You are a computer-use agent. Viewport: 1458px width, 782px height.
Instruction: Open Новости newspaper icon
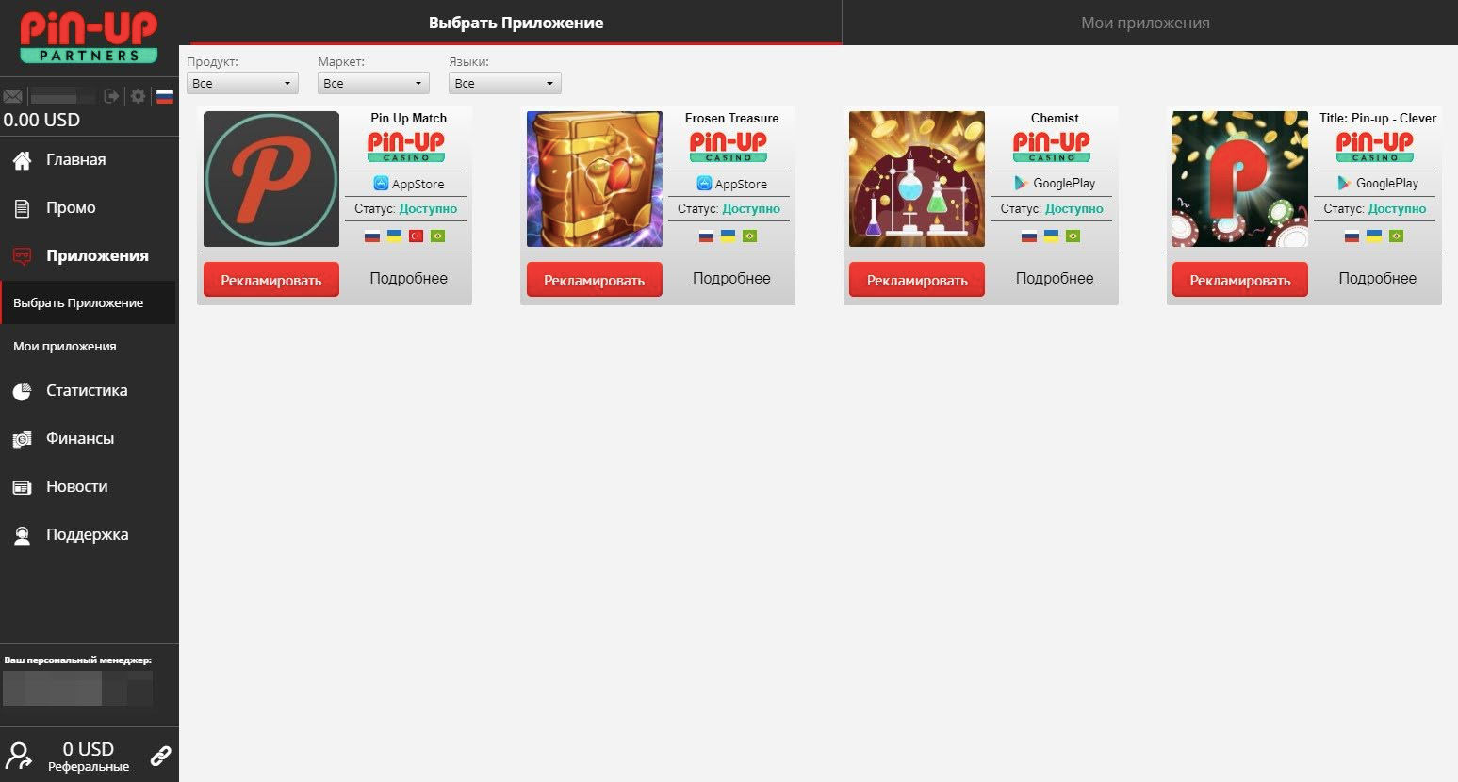tap(22, 487)
